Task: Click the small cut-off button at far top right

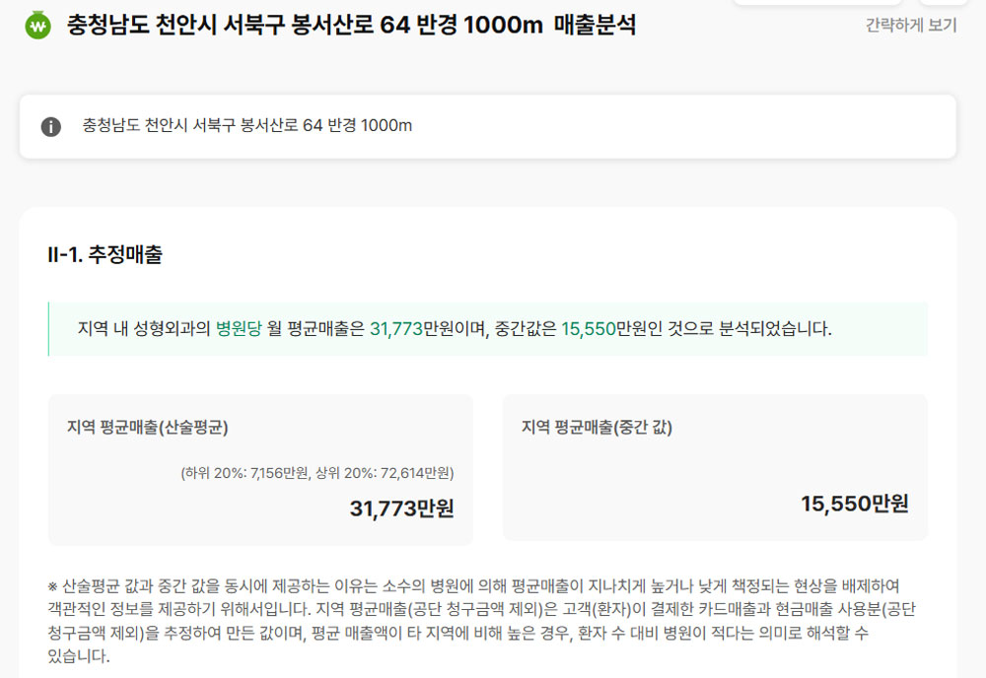Action: pos(943,3)
